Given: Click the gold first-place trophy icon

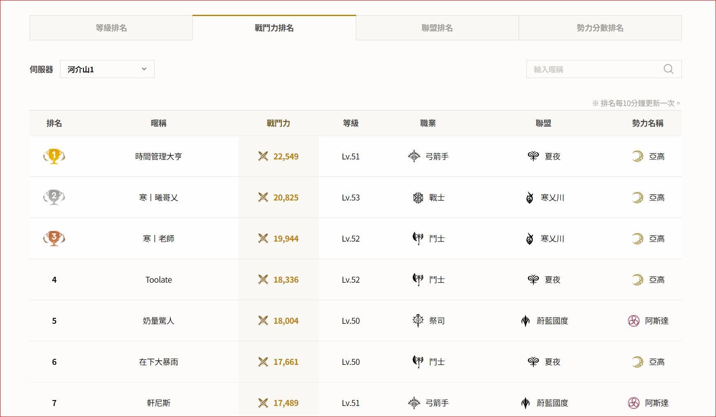Looking at the screenshot, I should click(x=54, y=156).
